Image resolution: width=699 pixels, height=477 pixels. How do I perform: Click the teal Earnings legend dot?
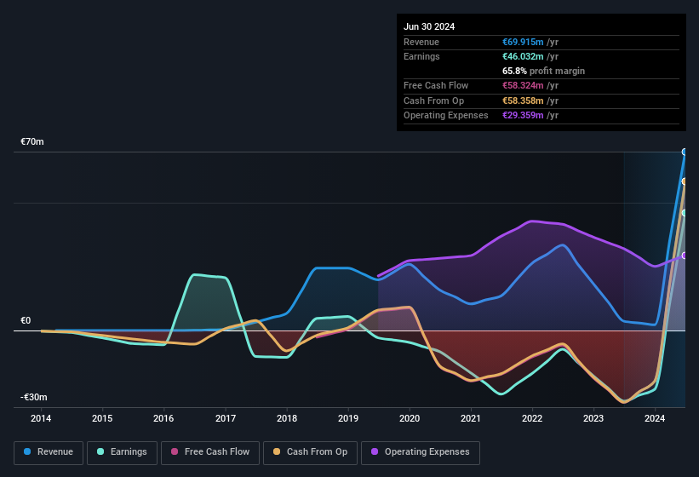(x=100, y=452)
